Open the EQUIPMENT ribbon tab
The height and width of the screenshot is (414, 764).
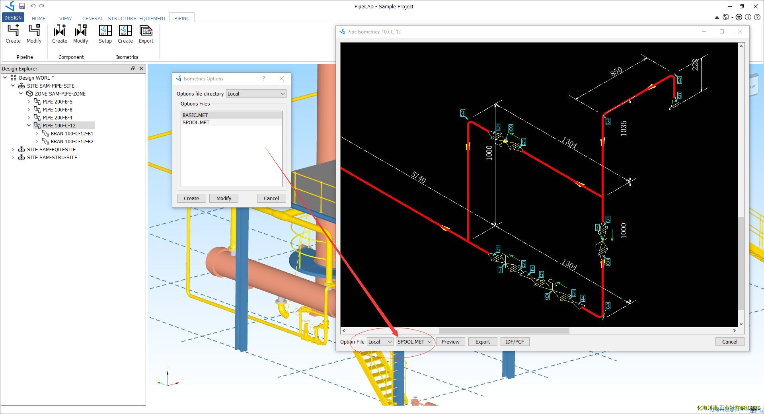point(152,18)
